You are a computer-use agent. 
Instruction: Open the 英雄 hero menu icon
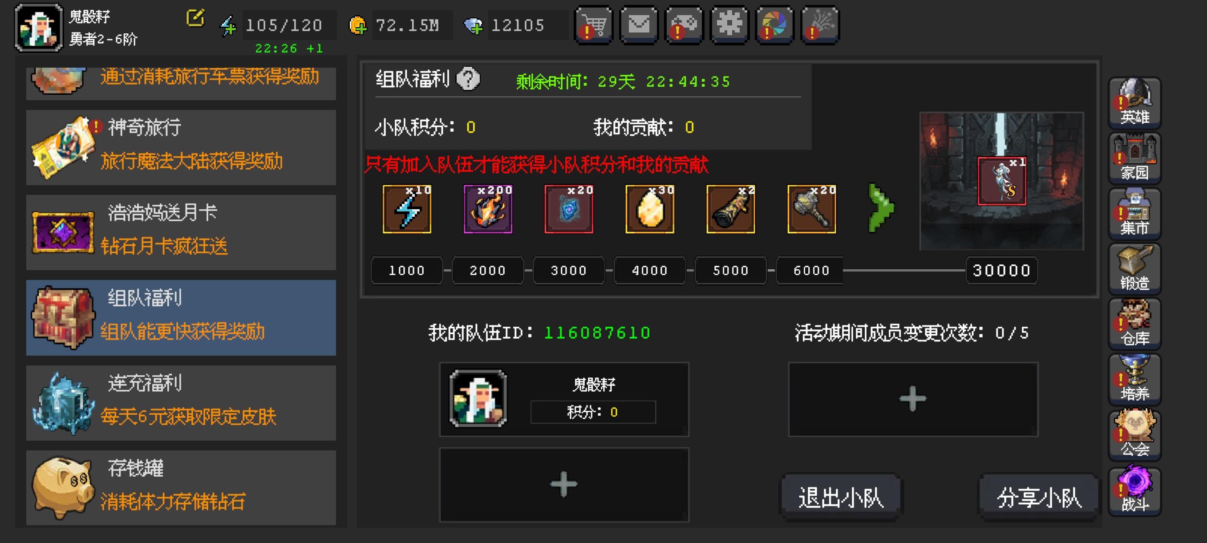click(x=1134, y=102)
